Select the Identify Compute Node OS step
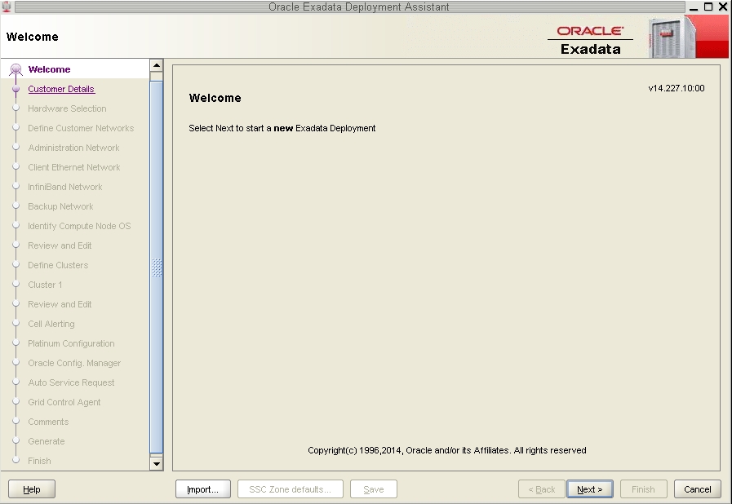The image size is (732, 504). [x=79, y=226]
